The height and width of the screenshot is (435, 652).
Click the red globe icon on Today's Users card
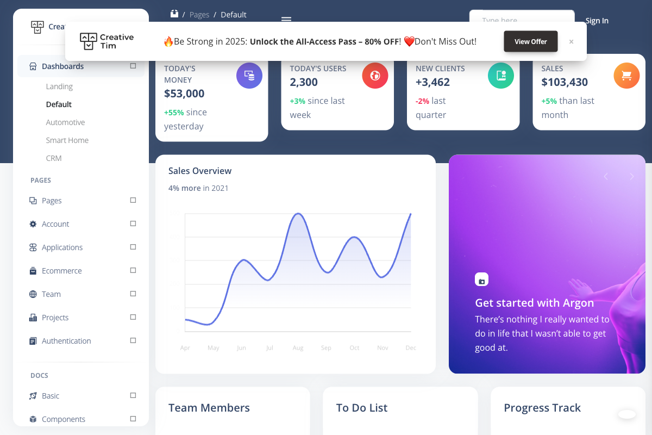click(x=375, y=76)
